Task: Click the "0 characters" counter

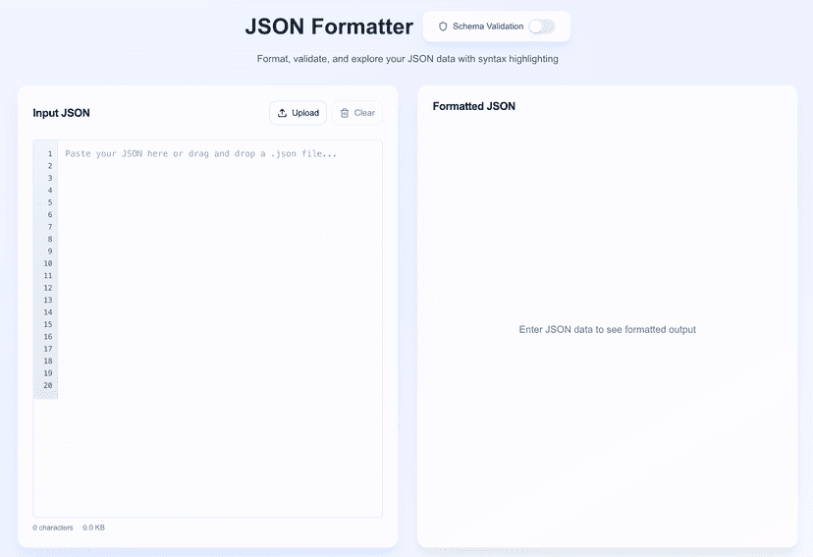Action: (53, 528)
